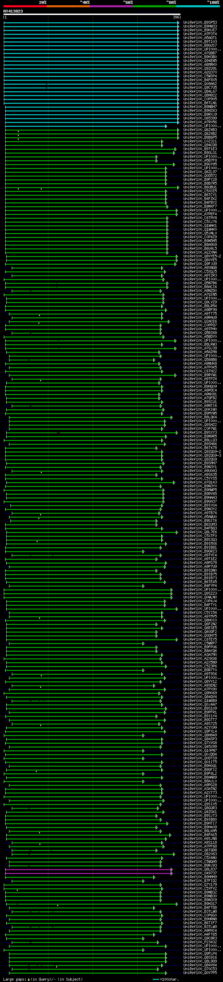Select the UniRef100_C5WSP4 label
Screen dimensions: 223x982
(200, 76)
